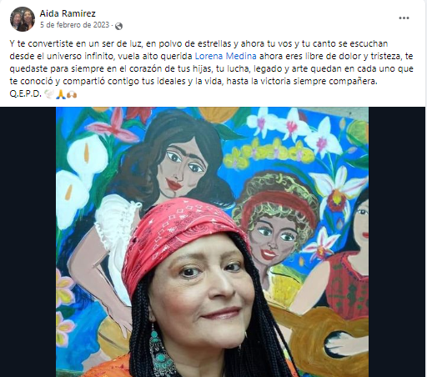
Task: Click the Q.E.P.D. text in the post
Action: point(25,94)
